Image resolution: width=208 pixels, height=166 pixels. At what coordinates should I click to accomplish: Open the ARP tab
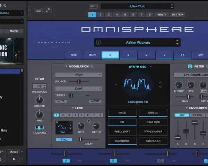click(200, 55)
